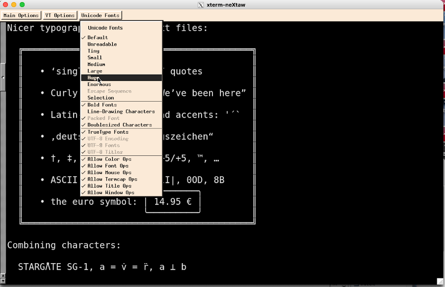
Task: Disable TrueType Fonts in the menu
Action: pyautogui.click(x=108, y=132)
